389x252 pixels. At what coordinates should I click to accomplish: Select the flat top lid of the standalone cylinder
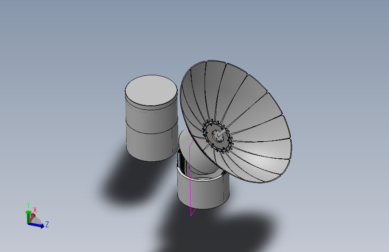151,90
